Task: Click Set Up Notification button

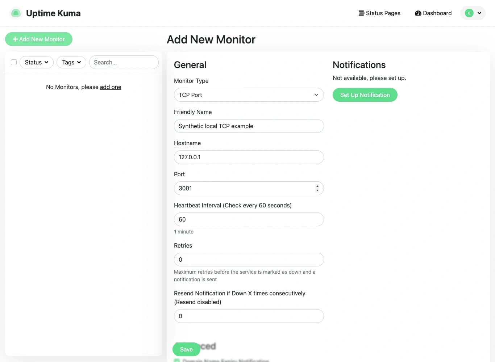Action: point(365,95)
